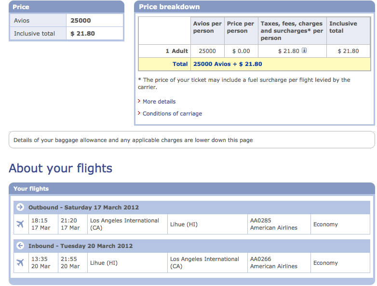Viewport: 377px width, 286px height.
Task: Click the AA0285 American Airlines flight cell
Action: [x=279, y=224]
